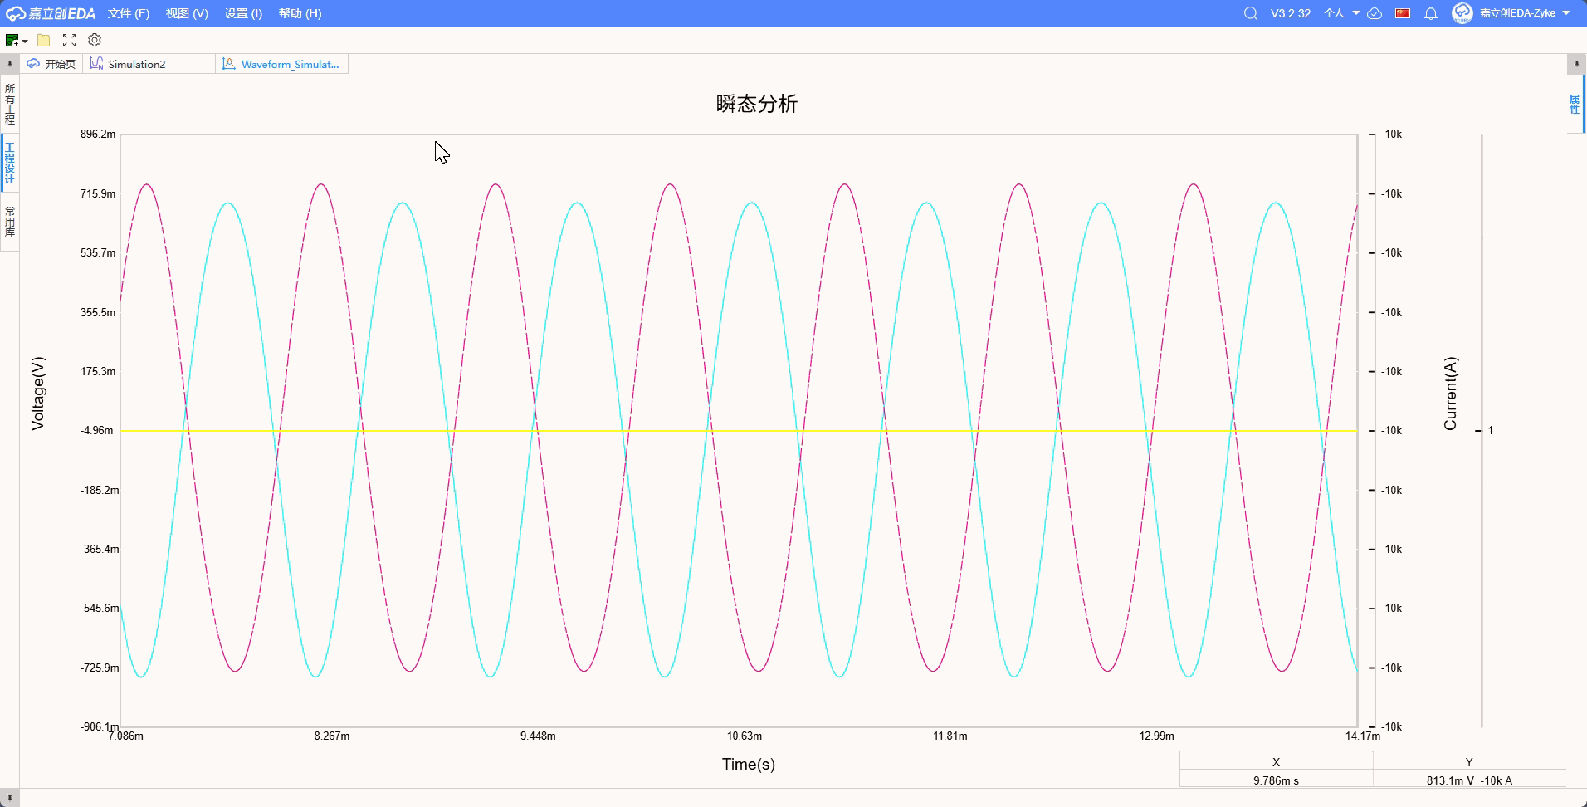Toggle the left panel pin
The width and height of the screenshot is (1587, 807).
tap(9, 64)
